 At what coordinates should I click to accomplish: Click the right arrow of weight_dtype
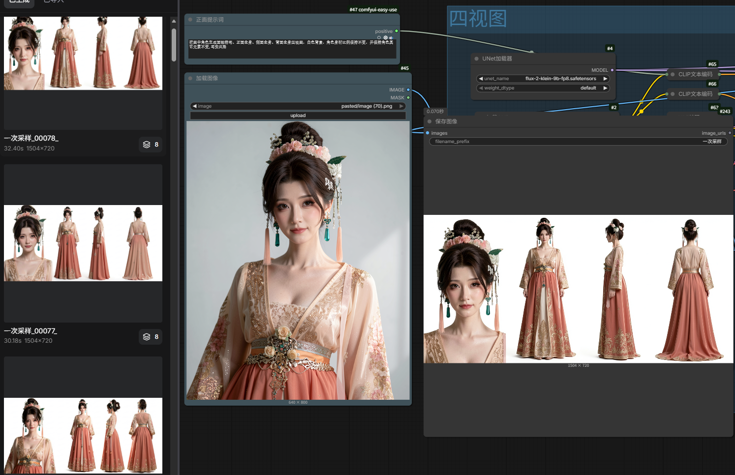coord(605,88)
